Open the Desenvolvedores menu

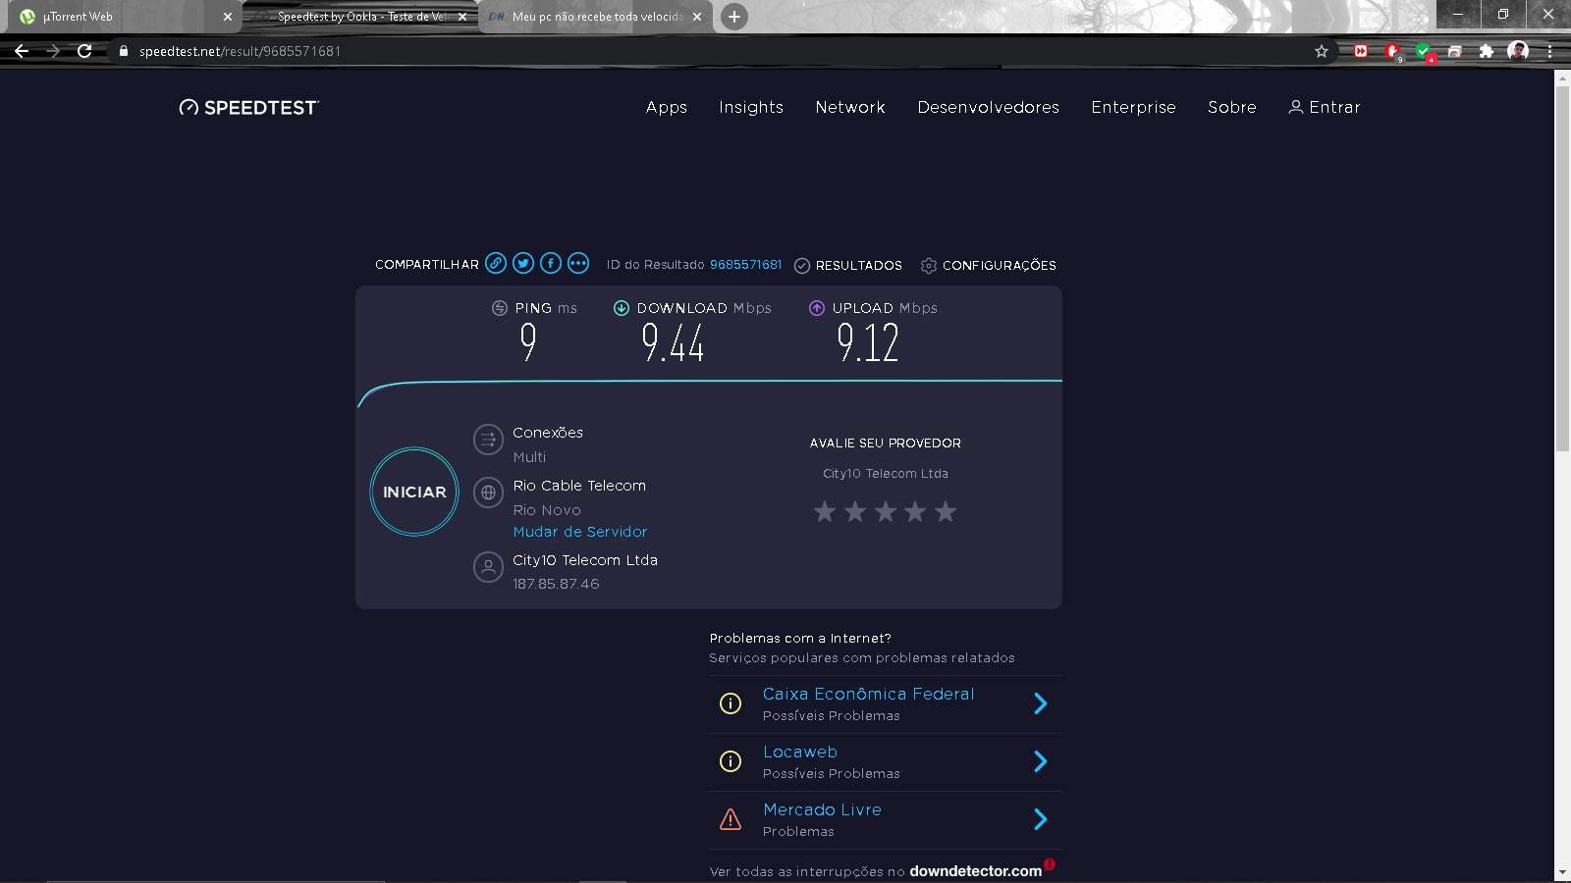989,108
